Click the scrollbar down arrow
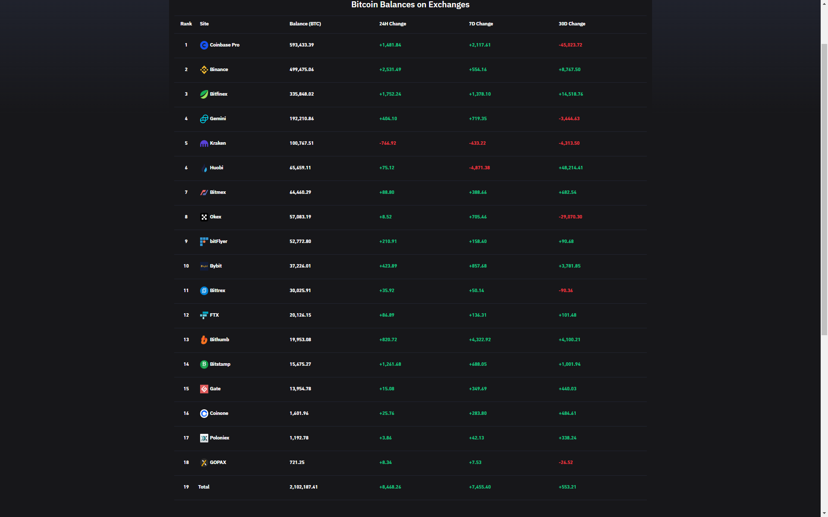Screen dimensions: 828x517 coord(824,514)
